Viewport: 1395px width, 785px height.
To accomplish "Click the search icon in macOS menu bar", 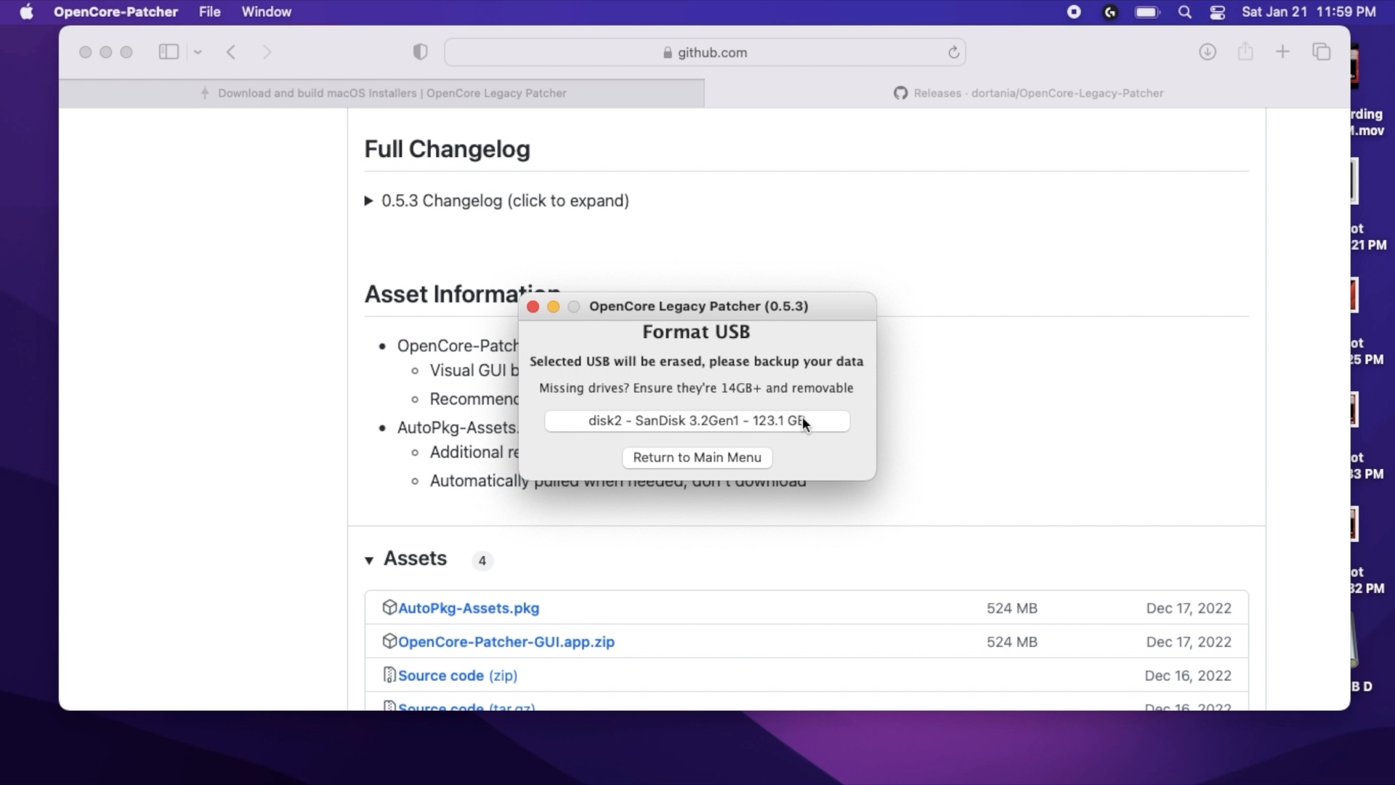I will [x=1185, y=12].
